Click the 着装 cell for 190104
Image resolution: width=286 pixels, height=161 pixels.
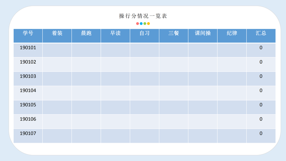click(57, 93)
